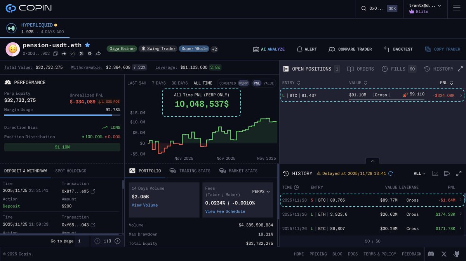The image size is (466, 261).
Task: Toggle chart to VALUE display
Action: [x=268, y=83]
